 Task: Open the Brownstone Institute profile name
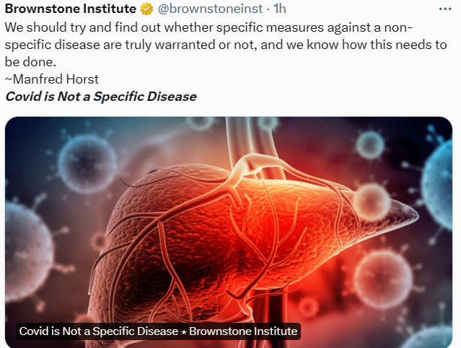(x=70, y=9)
